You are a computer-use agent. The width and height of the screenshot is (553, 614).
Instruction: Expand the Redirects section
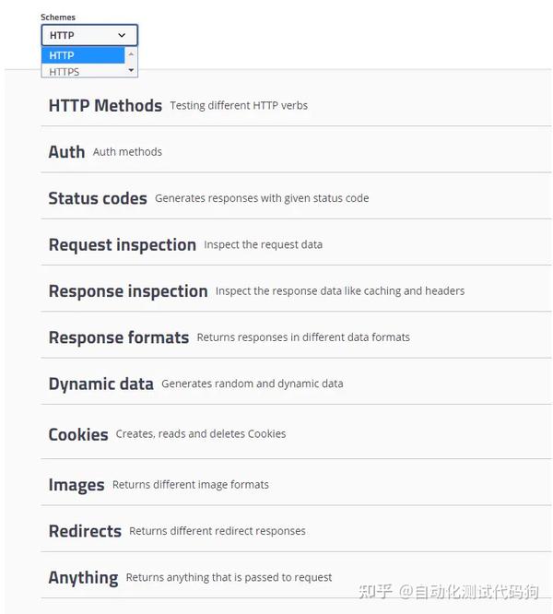[x=85, y=531]
